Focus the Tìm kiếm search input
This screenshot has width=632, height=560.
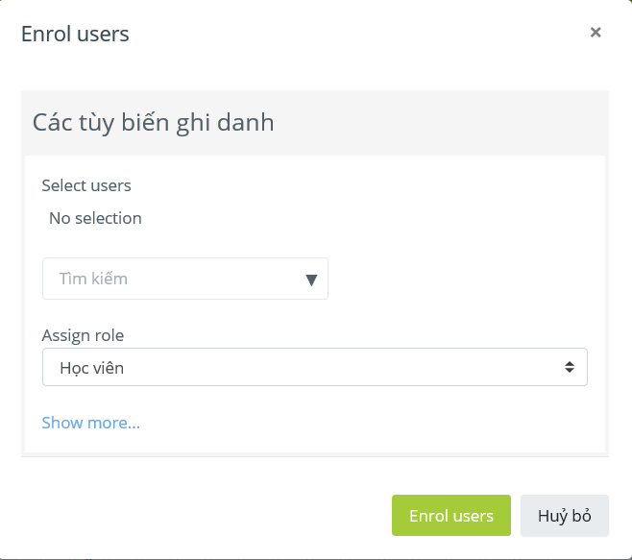pos(185,279)
